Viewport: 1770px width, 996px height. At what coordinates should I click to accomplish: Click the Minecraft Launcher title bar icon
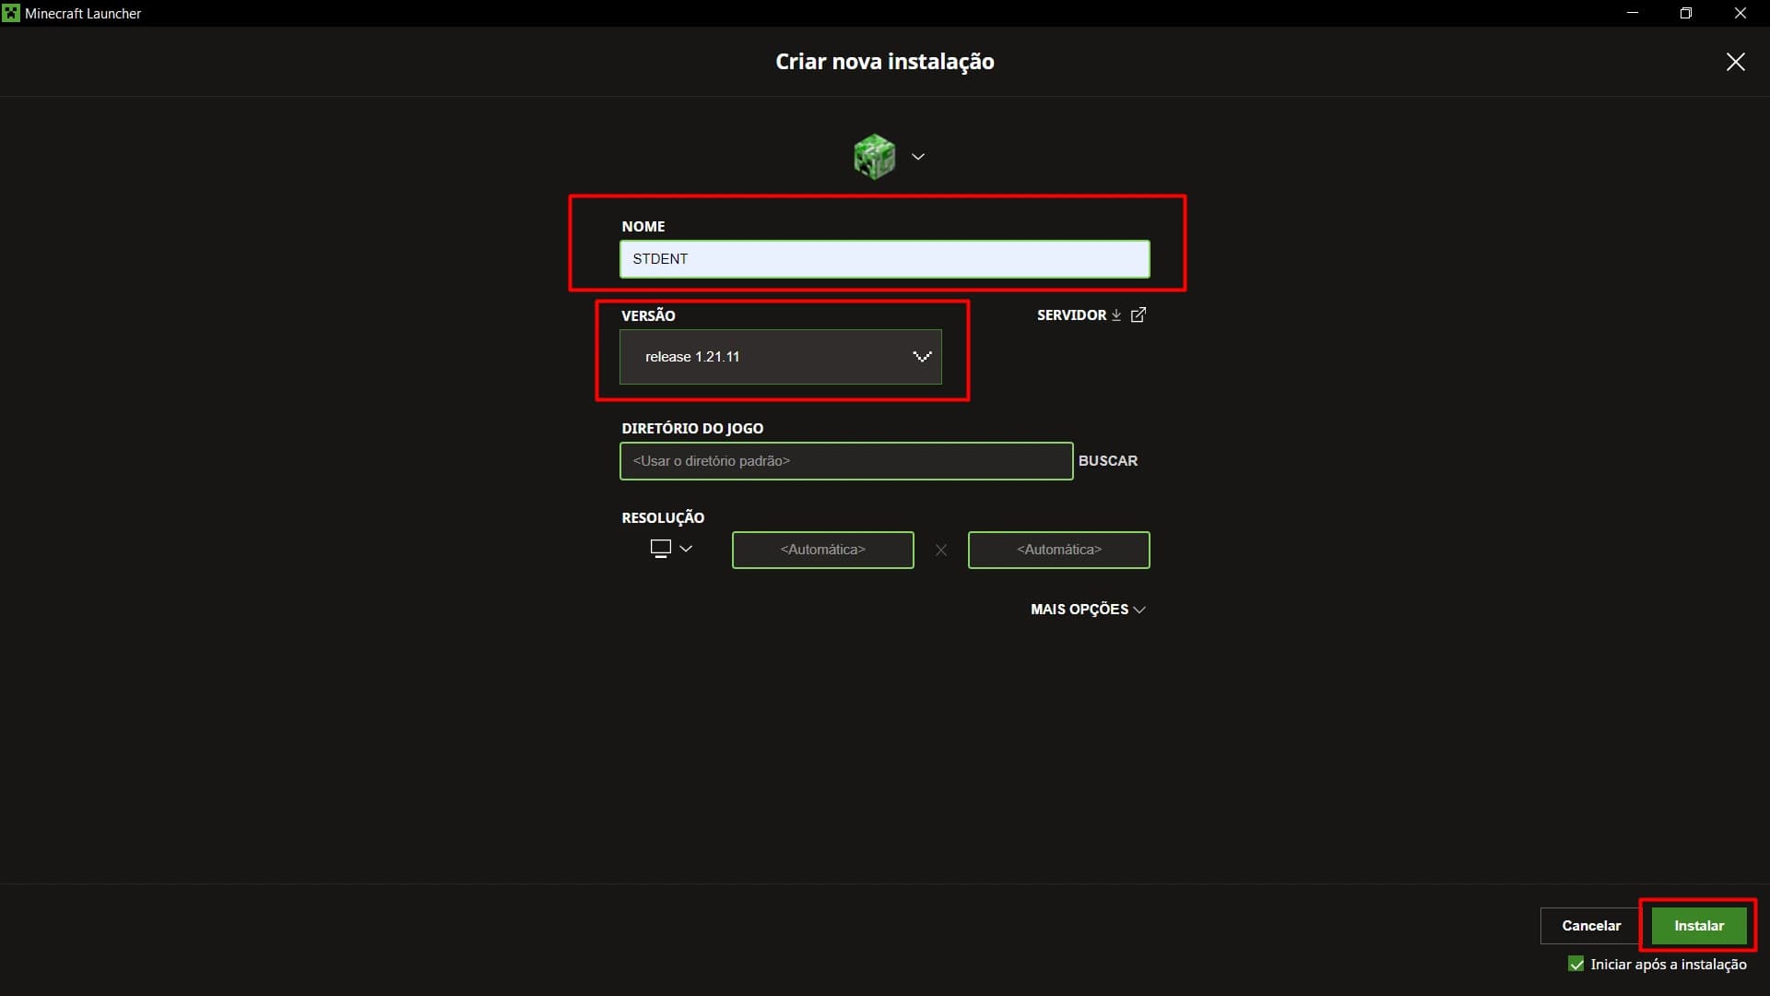click(x=11, y=12)
